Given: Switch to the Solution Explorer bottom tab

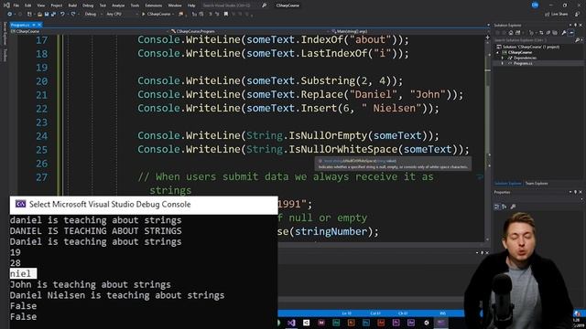Looking at the screenshot, I should tap(507, 183).
